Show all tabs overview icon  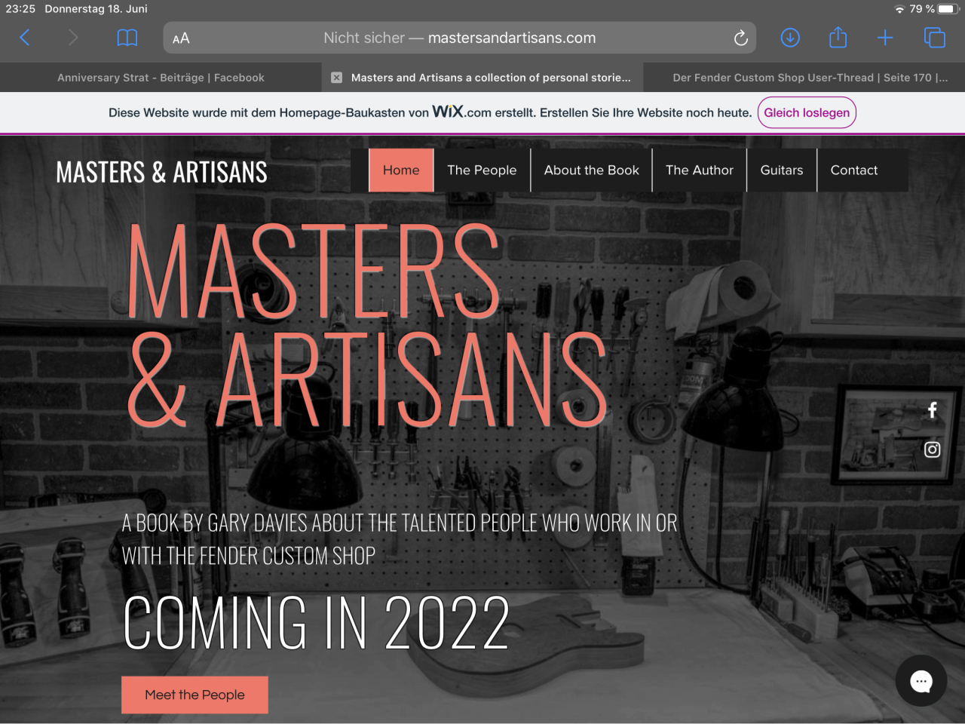click(x=934, y=38)
